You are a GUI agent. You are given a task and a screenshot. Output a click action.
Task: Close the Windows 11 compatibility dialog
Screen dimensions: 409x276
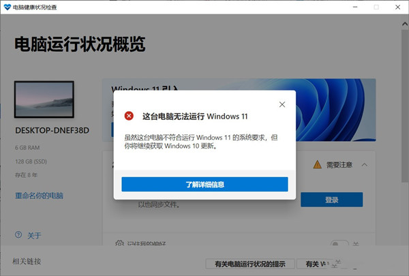282,104
